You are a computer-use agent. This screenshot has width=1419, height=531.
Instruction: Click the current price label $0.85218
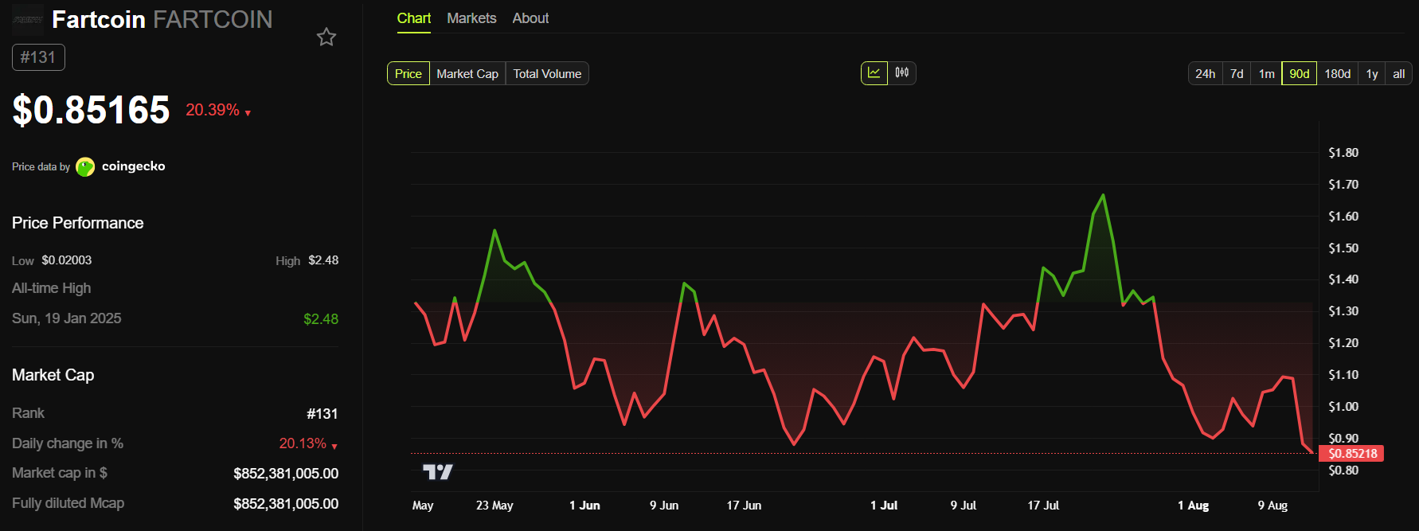coord(1352,454)
